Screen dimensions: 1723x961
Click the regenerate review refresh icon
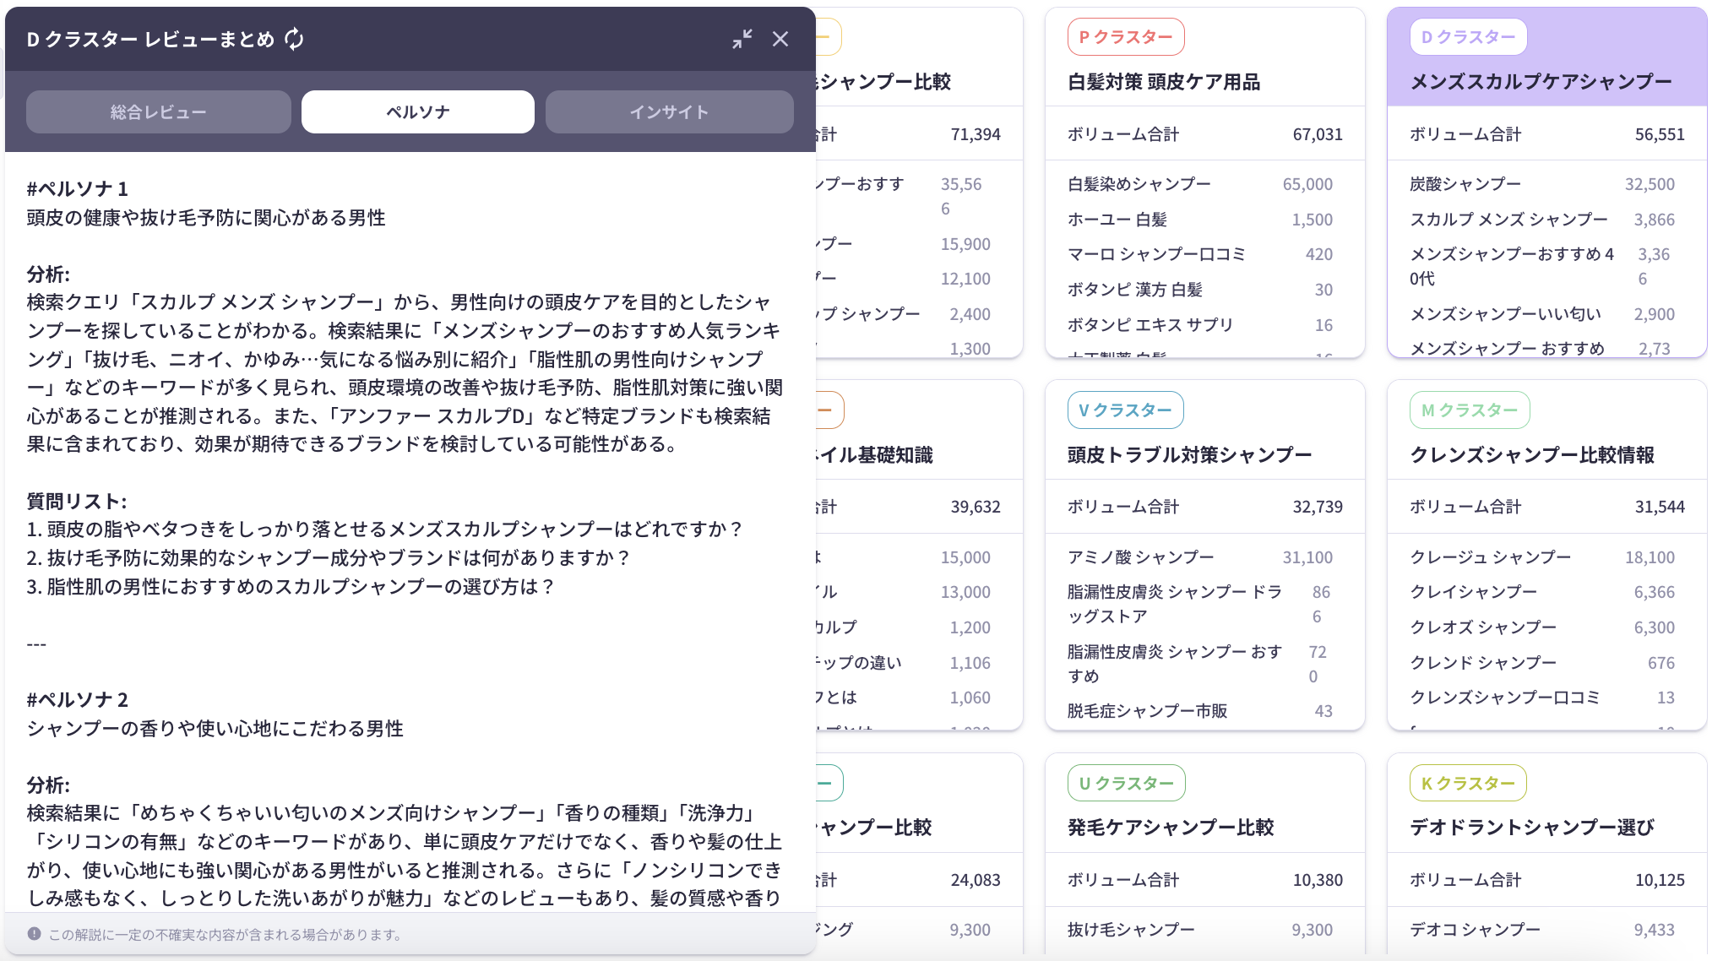pyautogui.click(x=294, y=39)
